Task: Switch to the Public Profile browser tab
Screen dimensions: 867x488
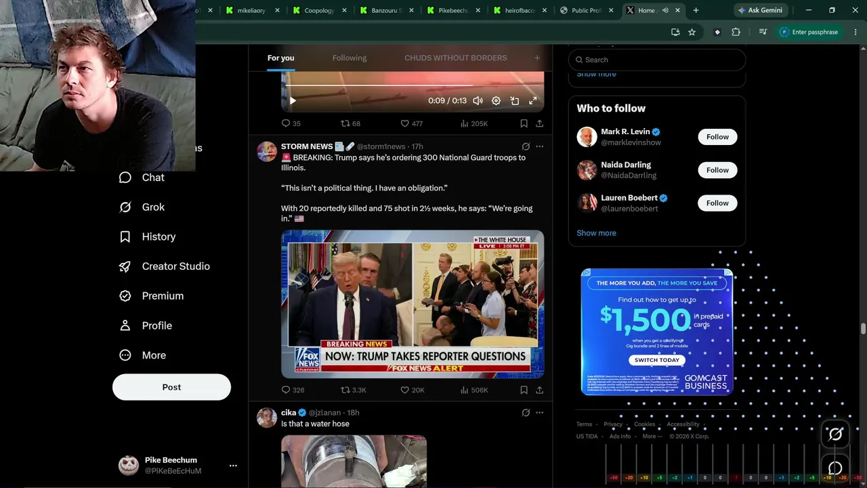Action: (x=587, y=10)
